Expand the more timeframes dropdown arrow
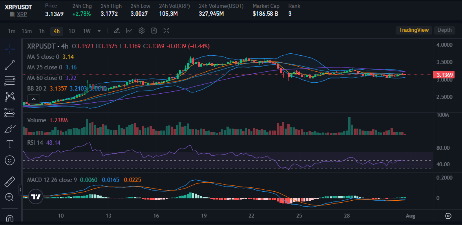Screen dimensions: 462x225 click(x=99, y=31)
